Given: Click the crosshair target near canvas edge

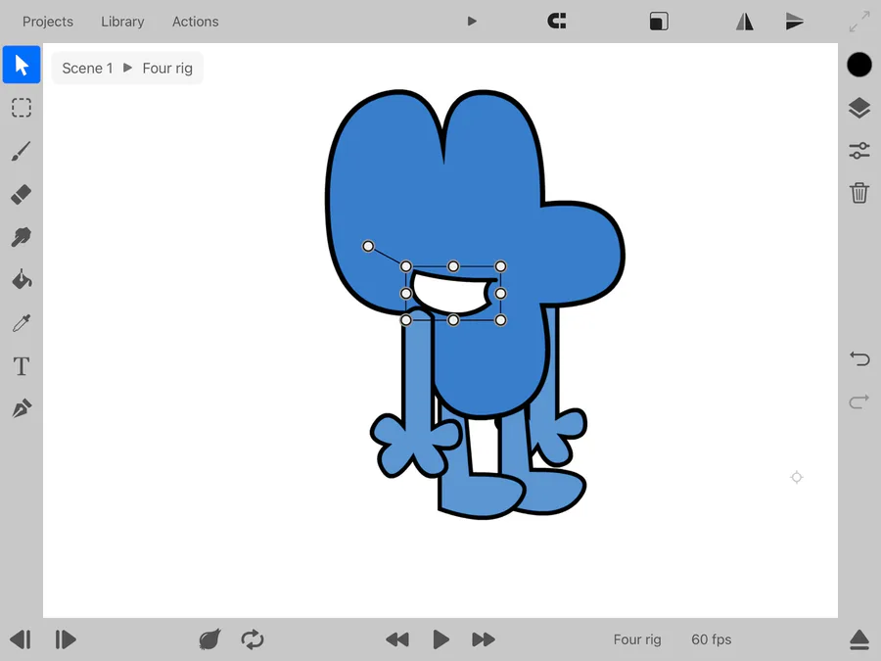Looking at the screenshot, I should tap(796, 477).
